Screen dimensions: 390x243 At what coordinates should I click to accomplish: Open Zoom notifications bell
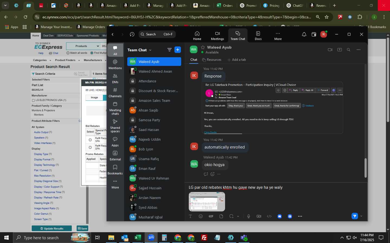click(x=304, y=34)
